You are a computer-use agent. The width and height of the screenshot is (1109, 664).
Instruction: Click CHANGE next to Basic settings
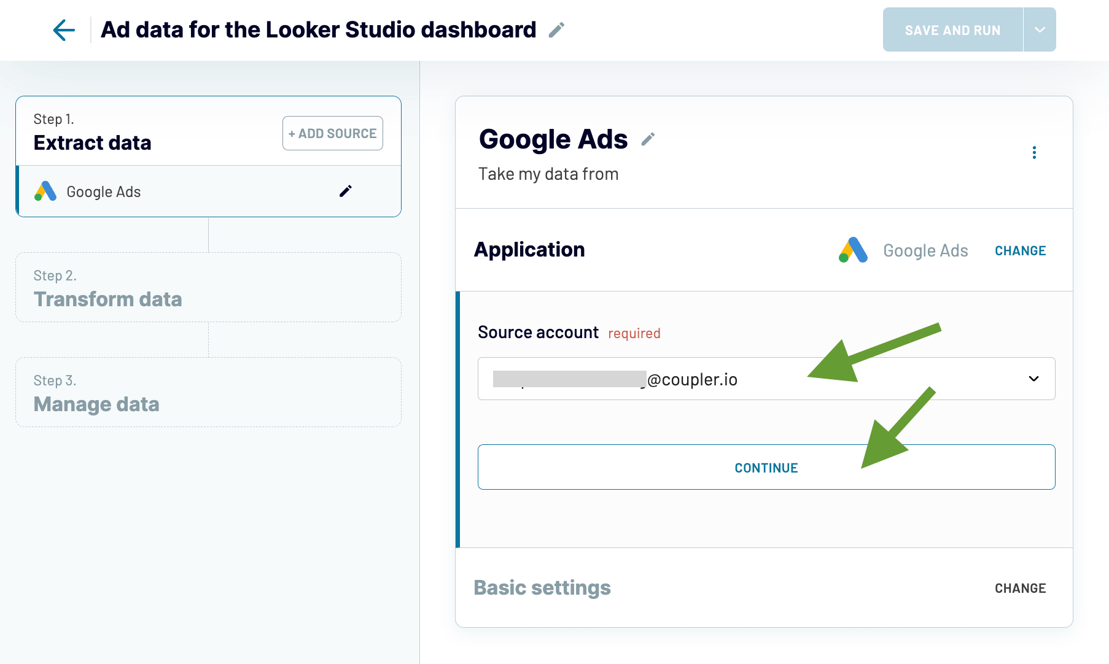pyautogui.click(x=1020, y=588)
